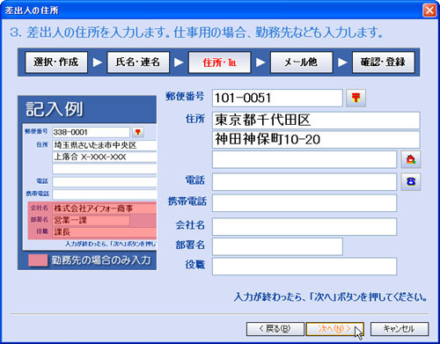Image resolution: width=440 pixels, height=344 pixels.
Task: Click the 戻る(B) back button
Action: (275, 329)
